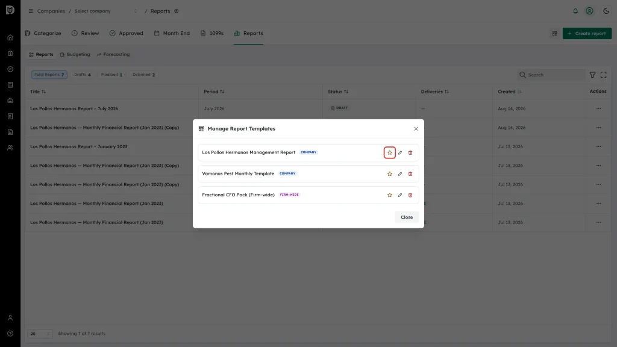The image size is (617, 347).
Task: Open the Budgeting sub-tab
Action: click(x=75, y=55)
